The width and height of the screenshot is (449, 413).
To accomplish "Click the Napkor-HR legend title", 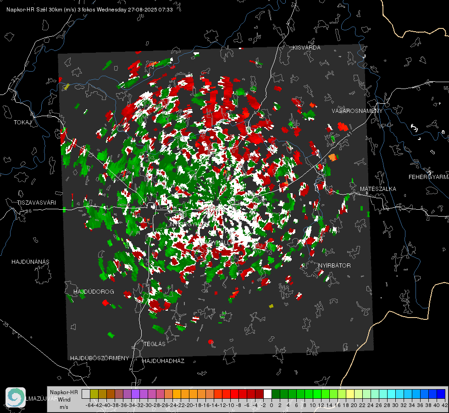I will (x=64, y=392).
